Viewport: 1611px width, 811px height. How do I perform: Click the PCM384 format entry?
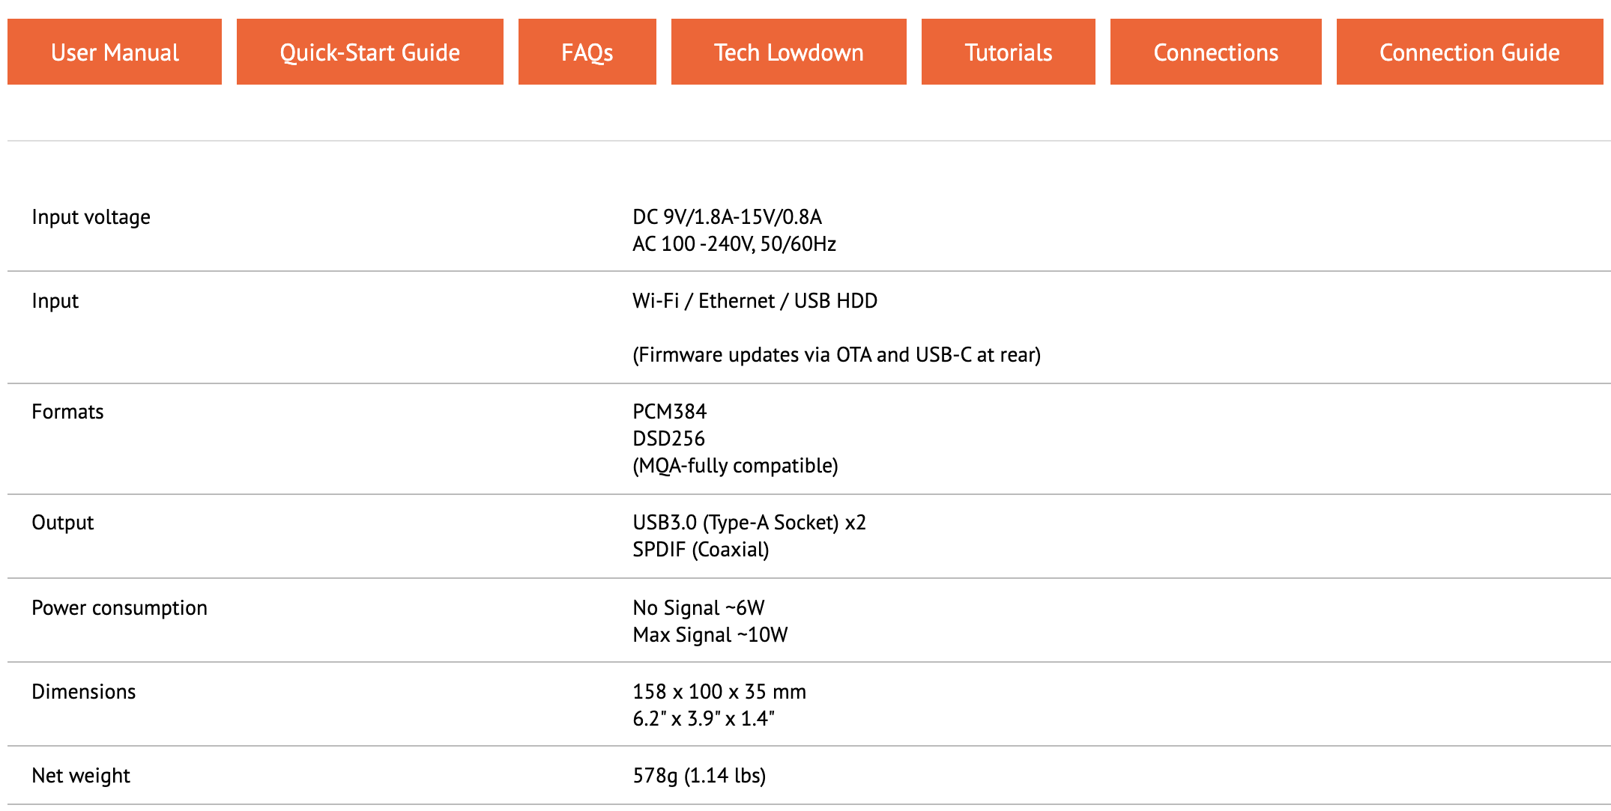(670, 412)
